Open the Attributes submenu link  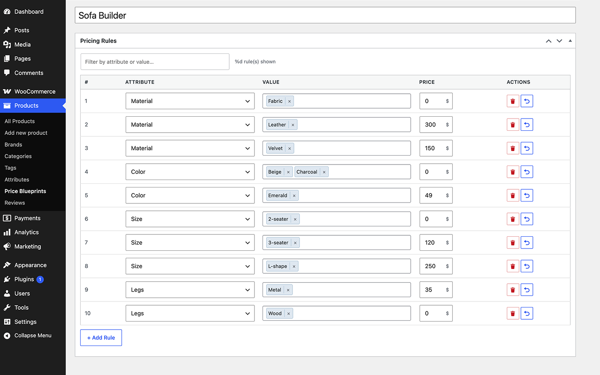[17, 180]
